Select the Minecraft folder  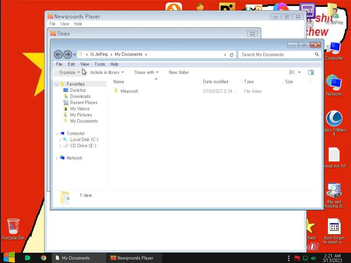click(x=129, y=91)
